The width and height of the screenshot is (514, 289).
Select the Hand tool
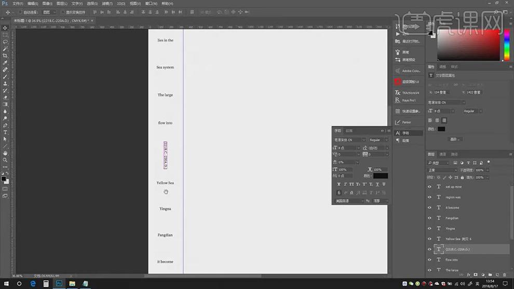coord(5,153)
